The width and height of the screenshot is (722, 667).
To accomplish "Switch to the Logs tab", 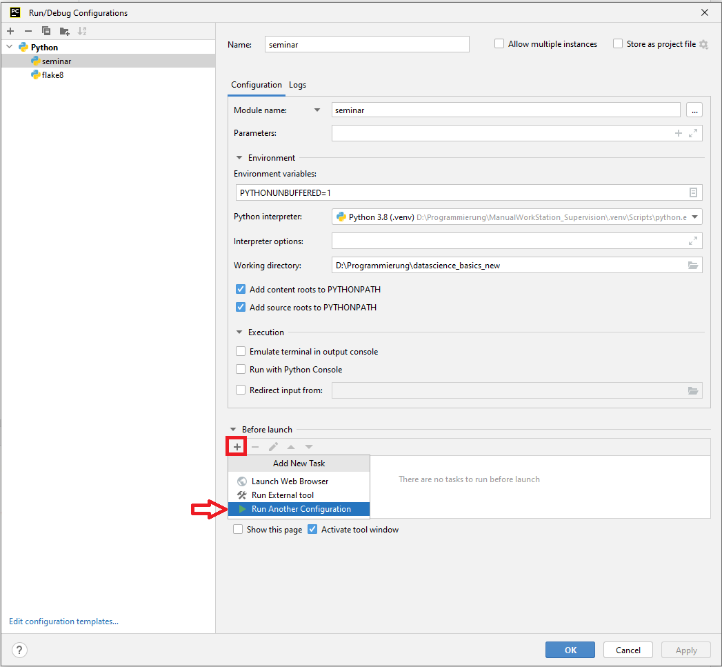I will click(297, 85).
